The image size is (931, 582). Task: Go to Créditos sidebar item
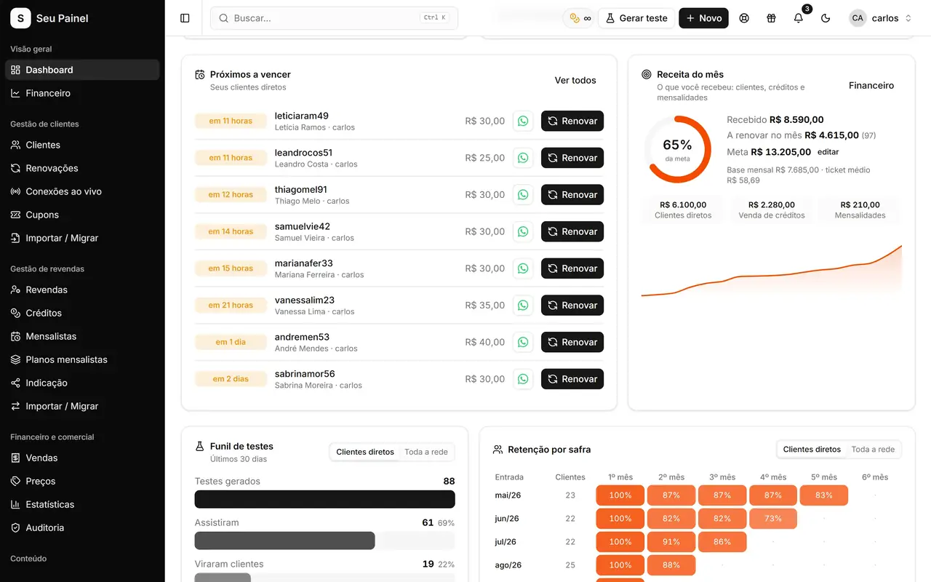tap(82, 313)
